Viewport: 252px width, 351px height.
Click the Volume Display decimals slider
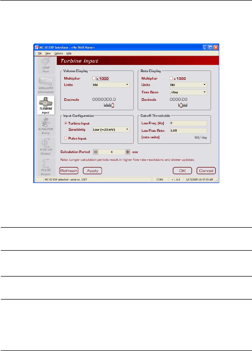109,105
